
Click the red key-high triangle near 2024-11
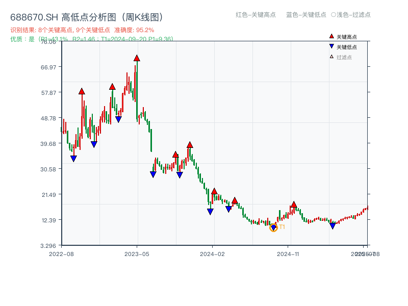pyautogui.click(x=294, y=203)
